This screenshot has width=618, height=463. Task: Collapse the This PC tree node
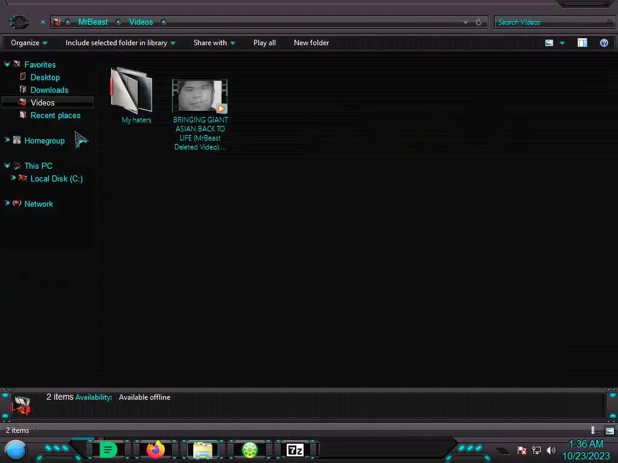click(7, 165)
